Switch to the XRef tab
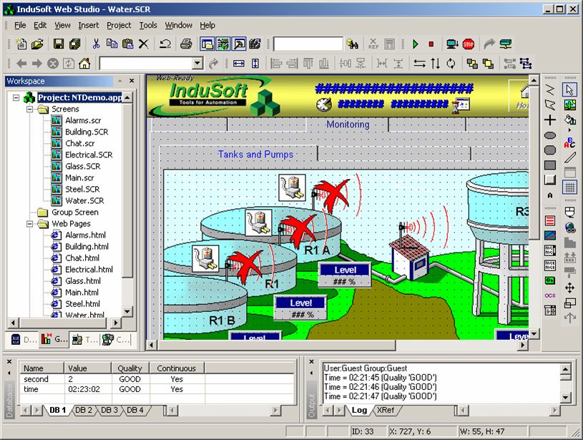This screenshot has height=440, width=583. 385,410
